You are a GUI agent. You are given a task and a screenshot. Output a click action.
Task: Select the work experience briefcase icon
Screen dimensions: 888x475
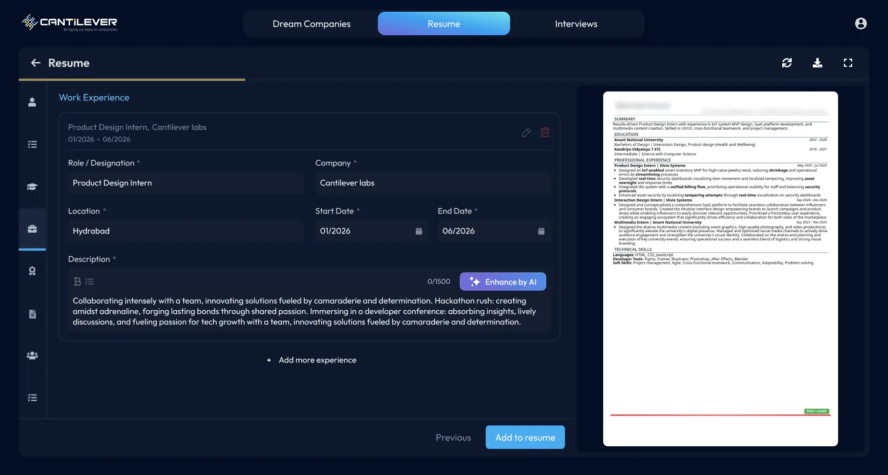click(x=32, y=229)
